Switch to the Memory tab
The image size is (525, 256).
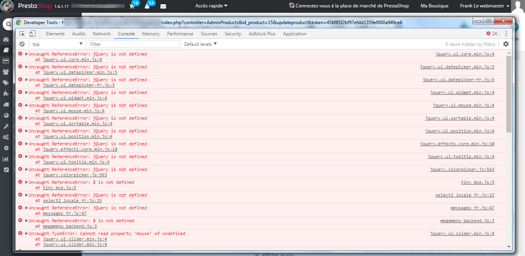point(151,34)
